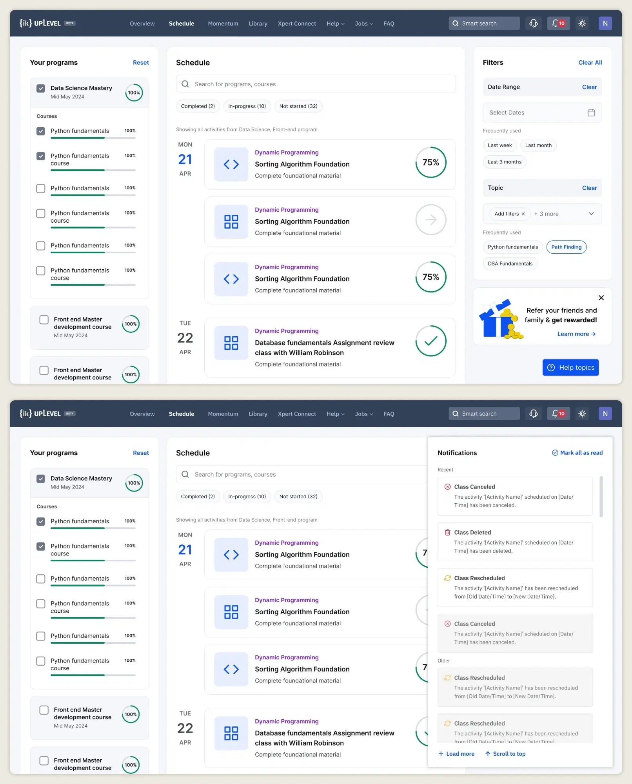Remove the Add filters chip with its x
The image size is (632, 784).
tap(523, 214)
